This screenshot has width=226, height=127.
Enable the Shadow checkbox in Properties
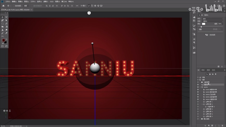coord(198,29)
